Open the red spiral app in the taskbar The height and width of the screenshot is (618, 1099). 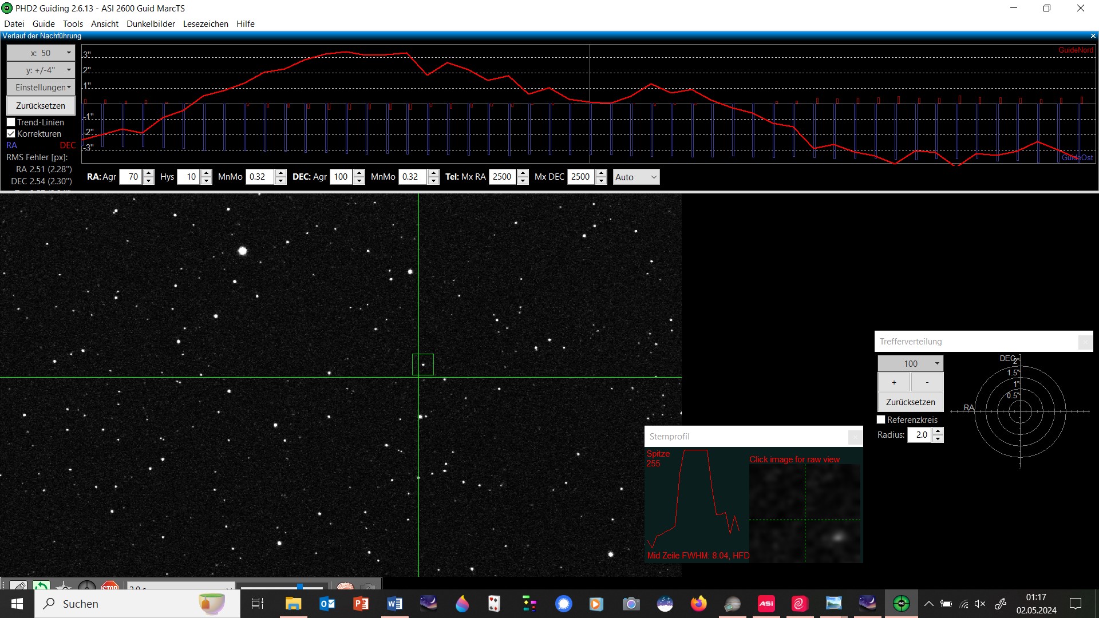800,604
